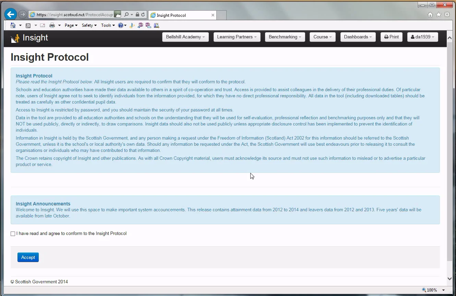Open browser settings gear icon
This screenshot has width=456, height=296.
click(447, 15)
